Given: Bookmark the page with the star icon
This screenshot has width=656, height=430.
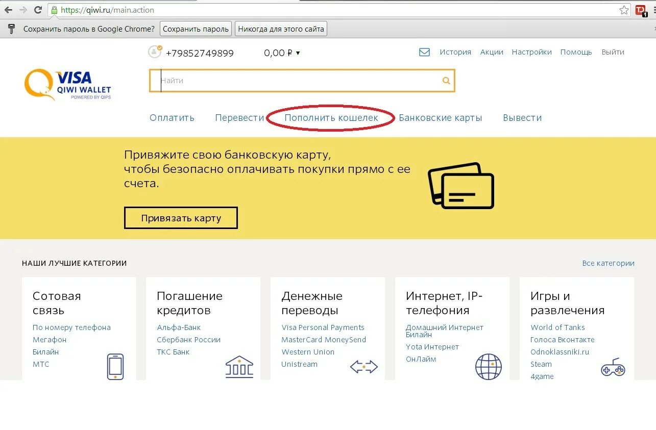Looking at the screenshot, I should [624, 10].
